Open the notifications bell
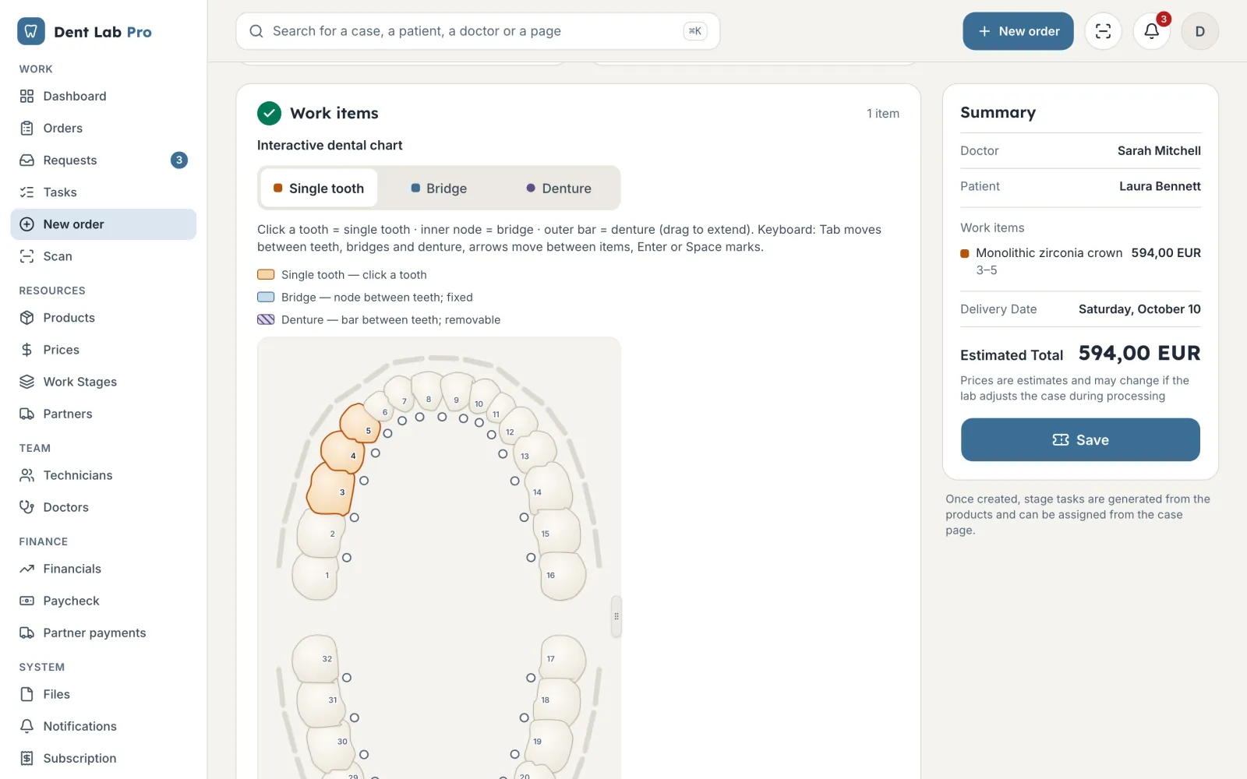 click(1151, 31)
